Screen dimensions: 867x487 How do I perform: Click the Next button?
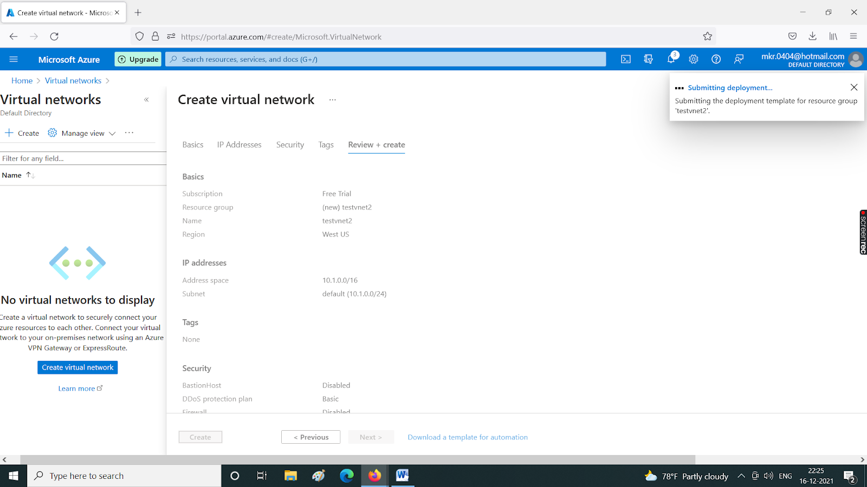(x=371, y=437)
